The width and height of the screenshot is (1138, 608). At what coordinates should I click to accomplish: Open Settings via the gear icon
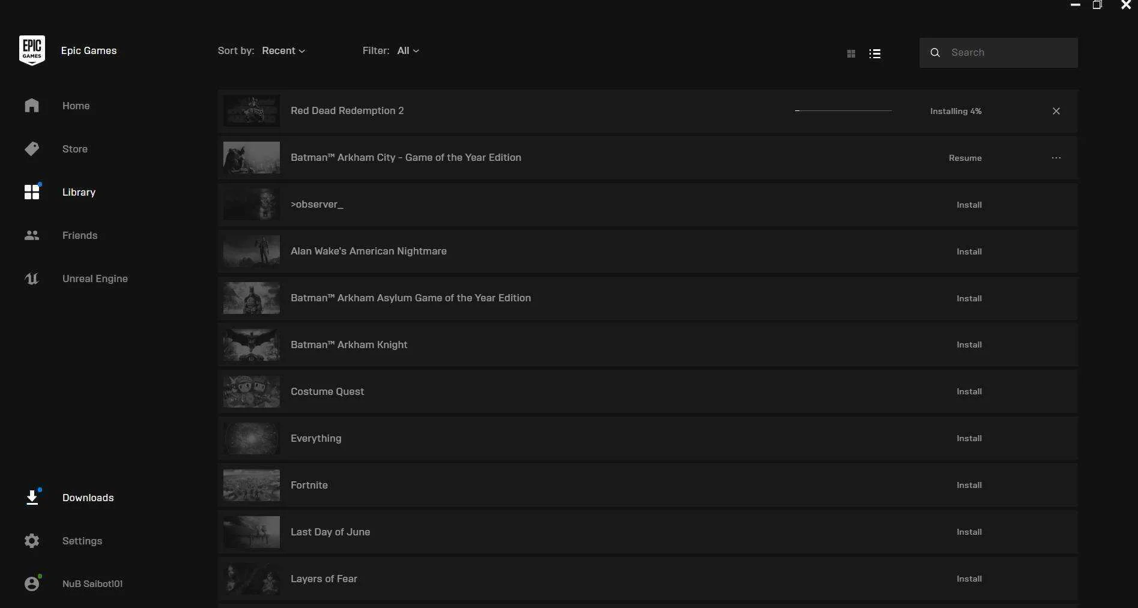(32, 541)
